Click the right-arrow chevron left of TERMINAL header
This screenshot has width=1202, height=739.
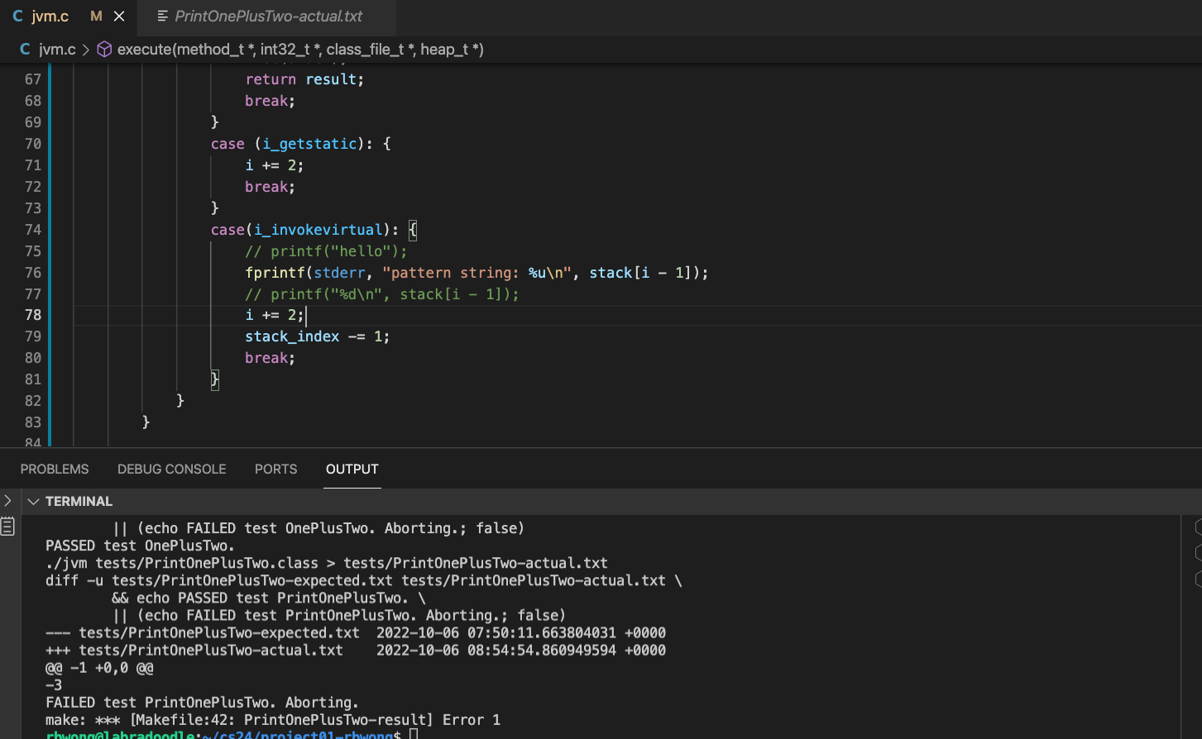(7, 501)
